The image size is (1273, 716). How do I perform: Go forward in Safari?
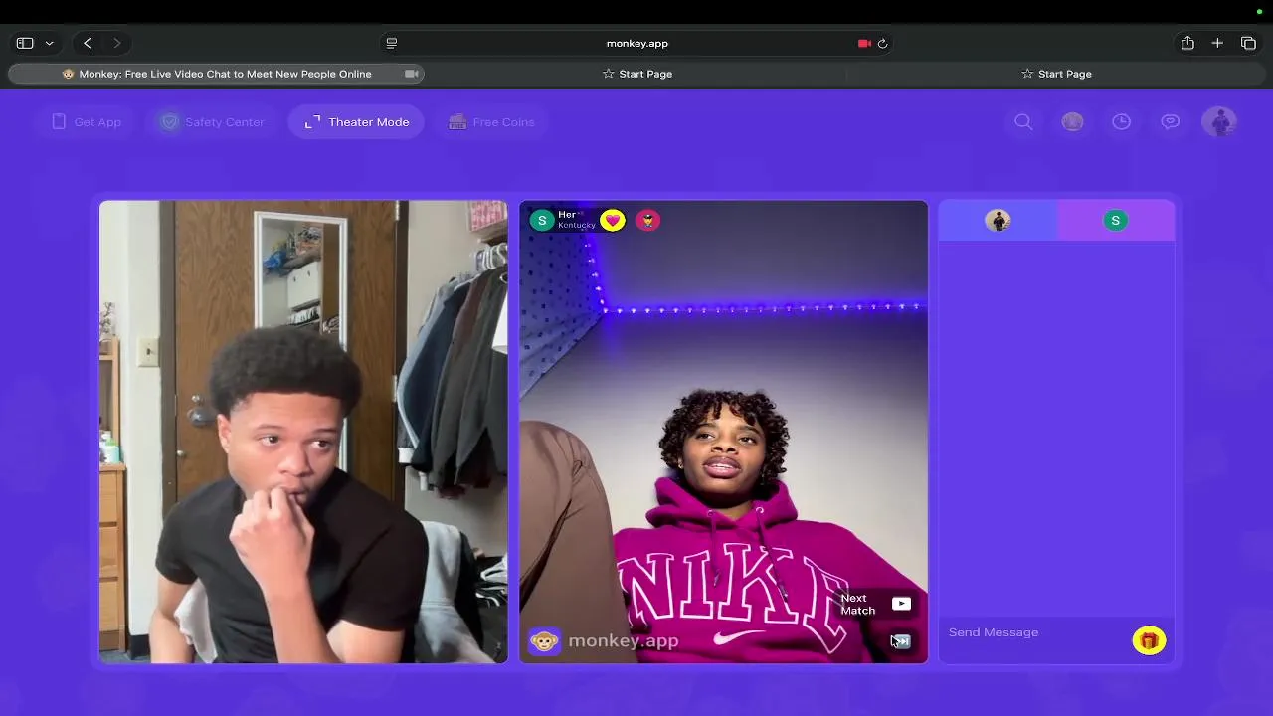click(x=116, y=43)
